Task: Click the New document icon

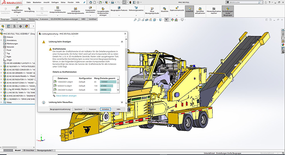Action: tap(94, 2)
